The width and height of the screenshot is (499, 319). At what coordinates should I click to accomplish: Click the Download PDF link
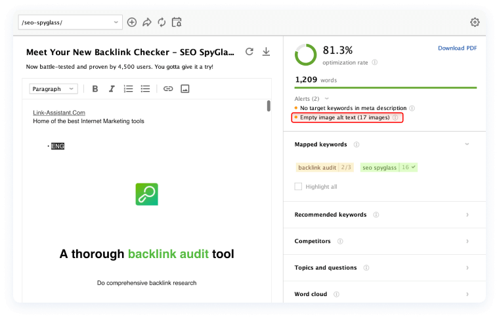pos(457,48)
